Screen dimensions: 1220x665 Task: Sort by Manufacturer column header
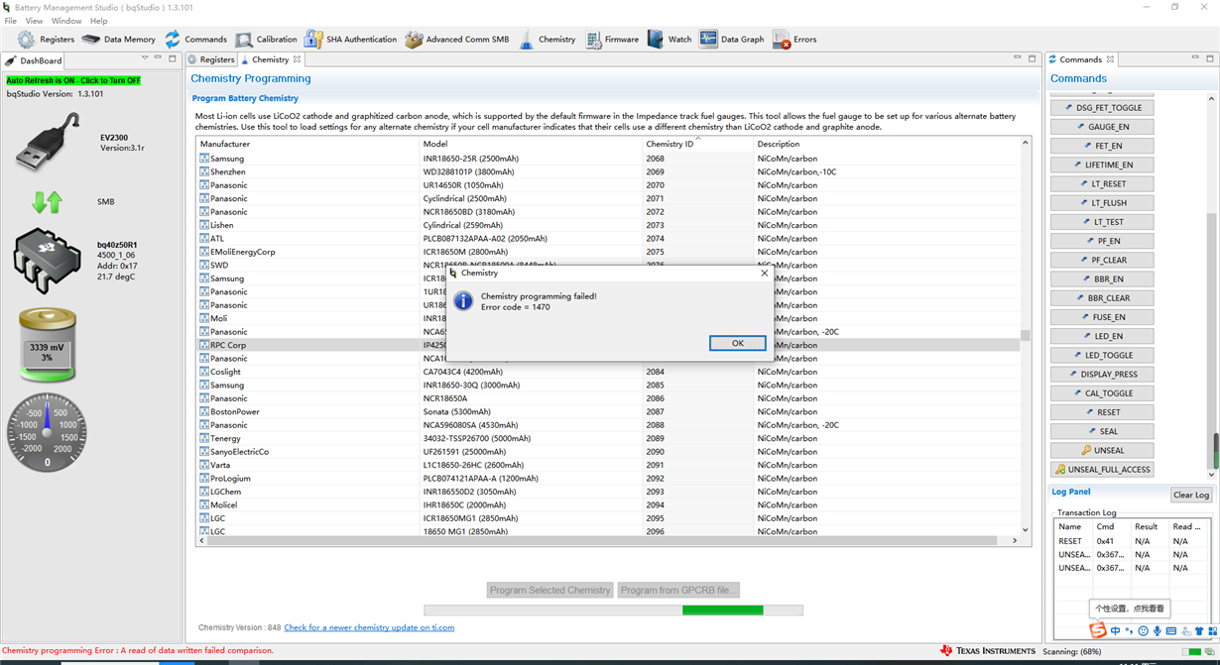(x=308, y=144)
